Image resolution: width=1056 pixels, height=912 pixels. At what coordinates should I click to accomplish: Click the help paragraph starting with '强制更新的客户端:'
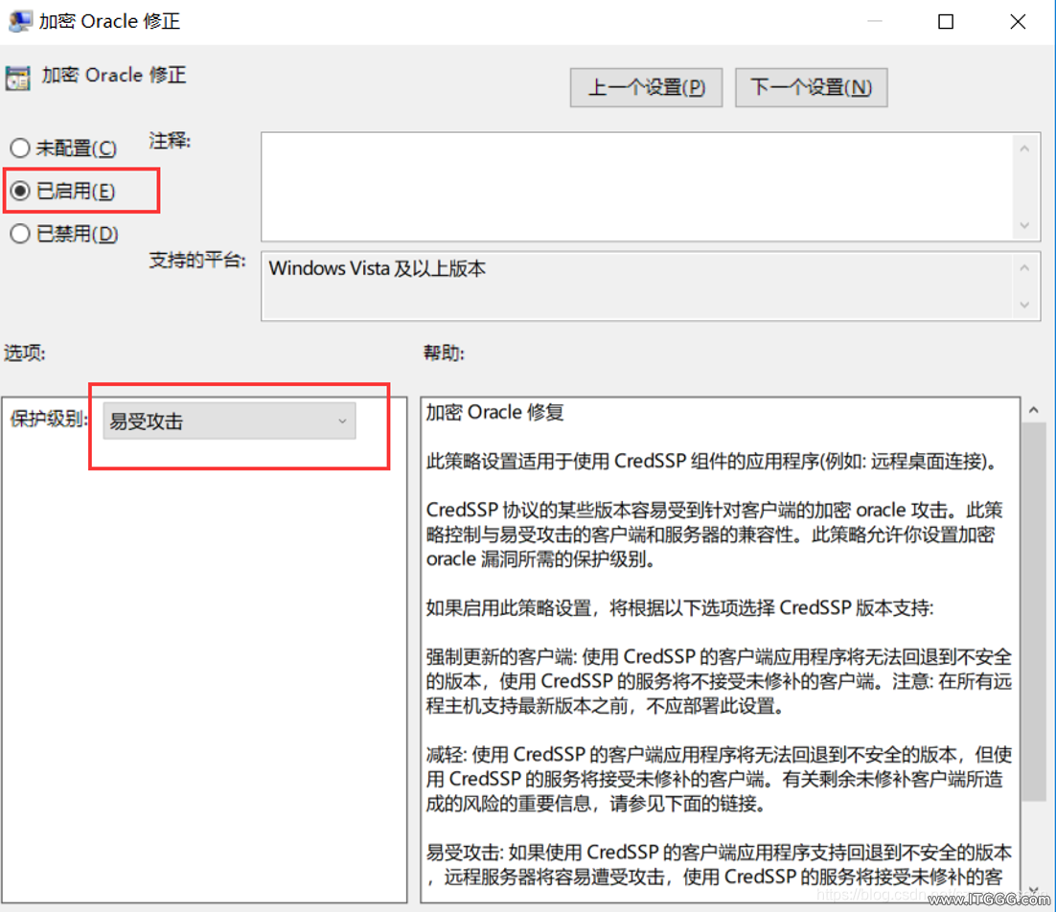click(719, 681)
